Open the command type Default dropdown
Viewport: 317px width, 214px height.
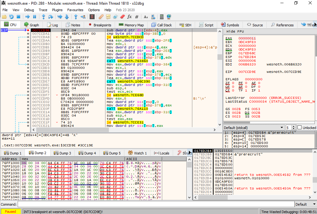tap(306, 204)
